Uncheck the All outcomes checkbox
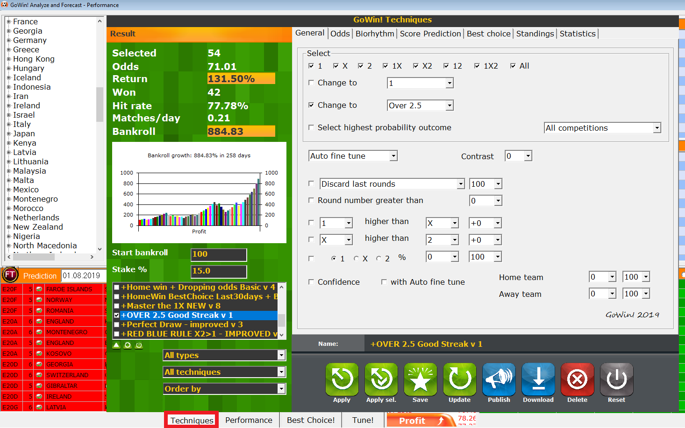 [513, 66]
